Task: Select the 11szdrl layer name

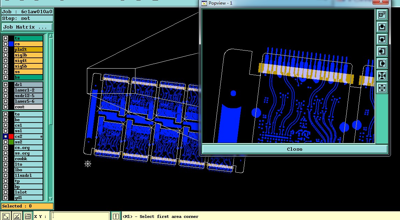Action: pyautogui.click(x=29, y=175)
